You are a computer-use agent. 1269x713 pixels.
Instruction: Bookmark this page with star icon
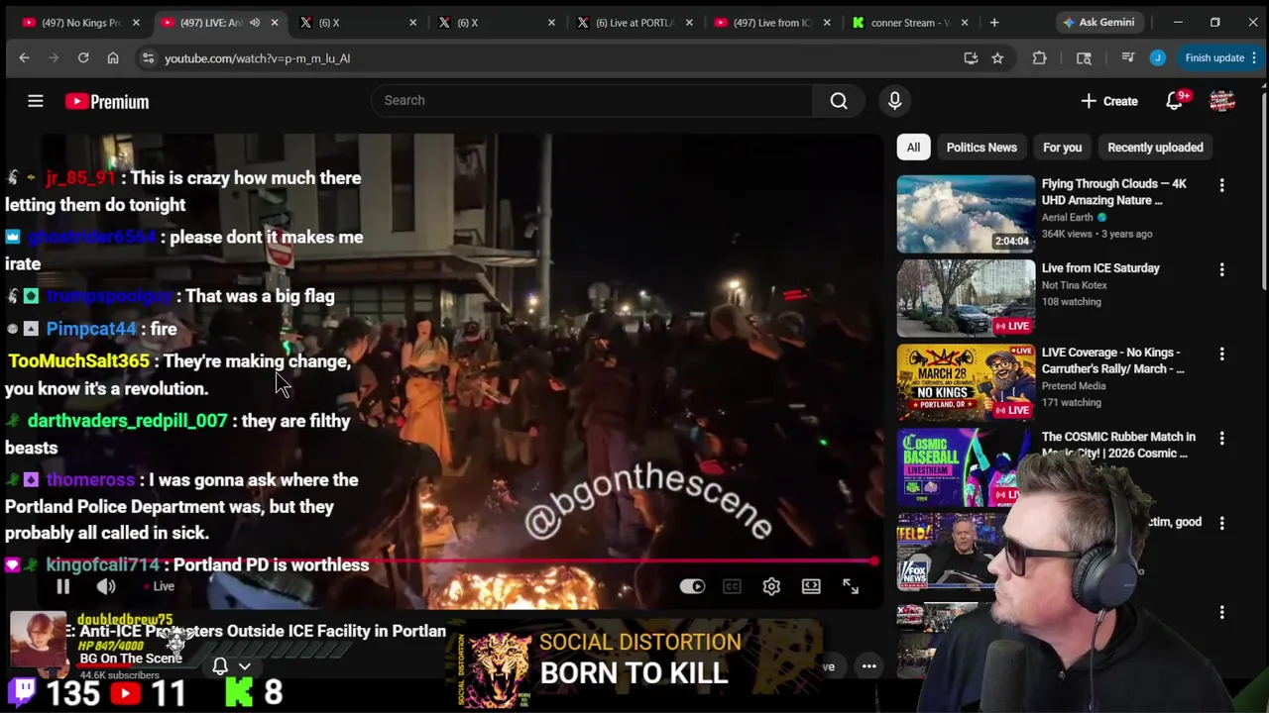(x=997, y=58)
